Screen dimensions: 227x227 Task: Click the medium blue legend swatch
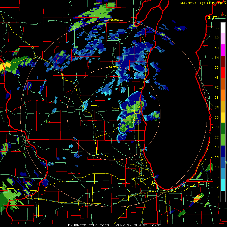[223, 162]
